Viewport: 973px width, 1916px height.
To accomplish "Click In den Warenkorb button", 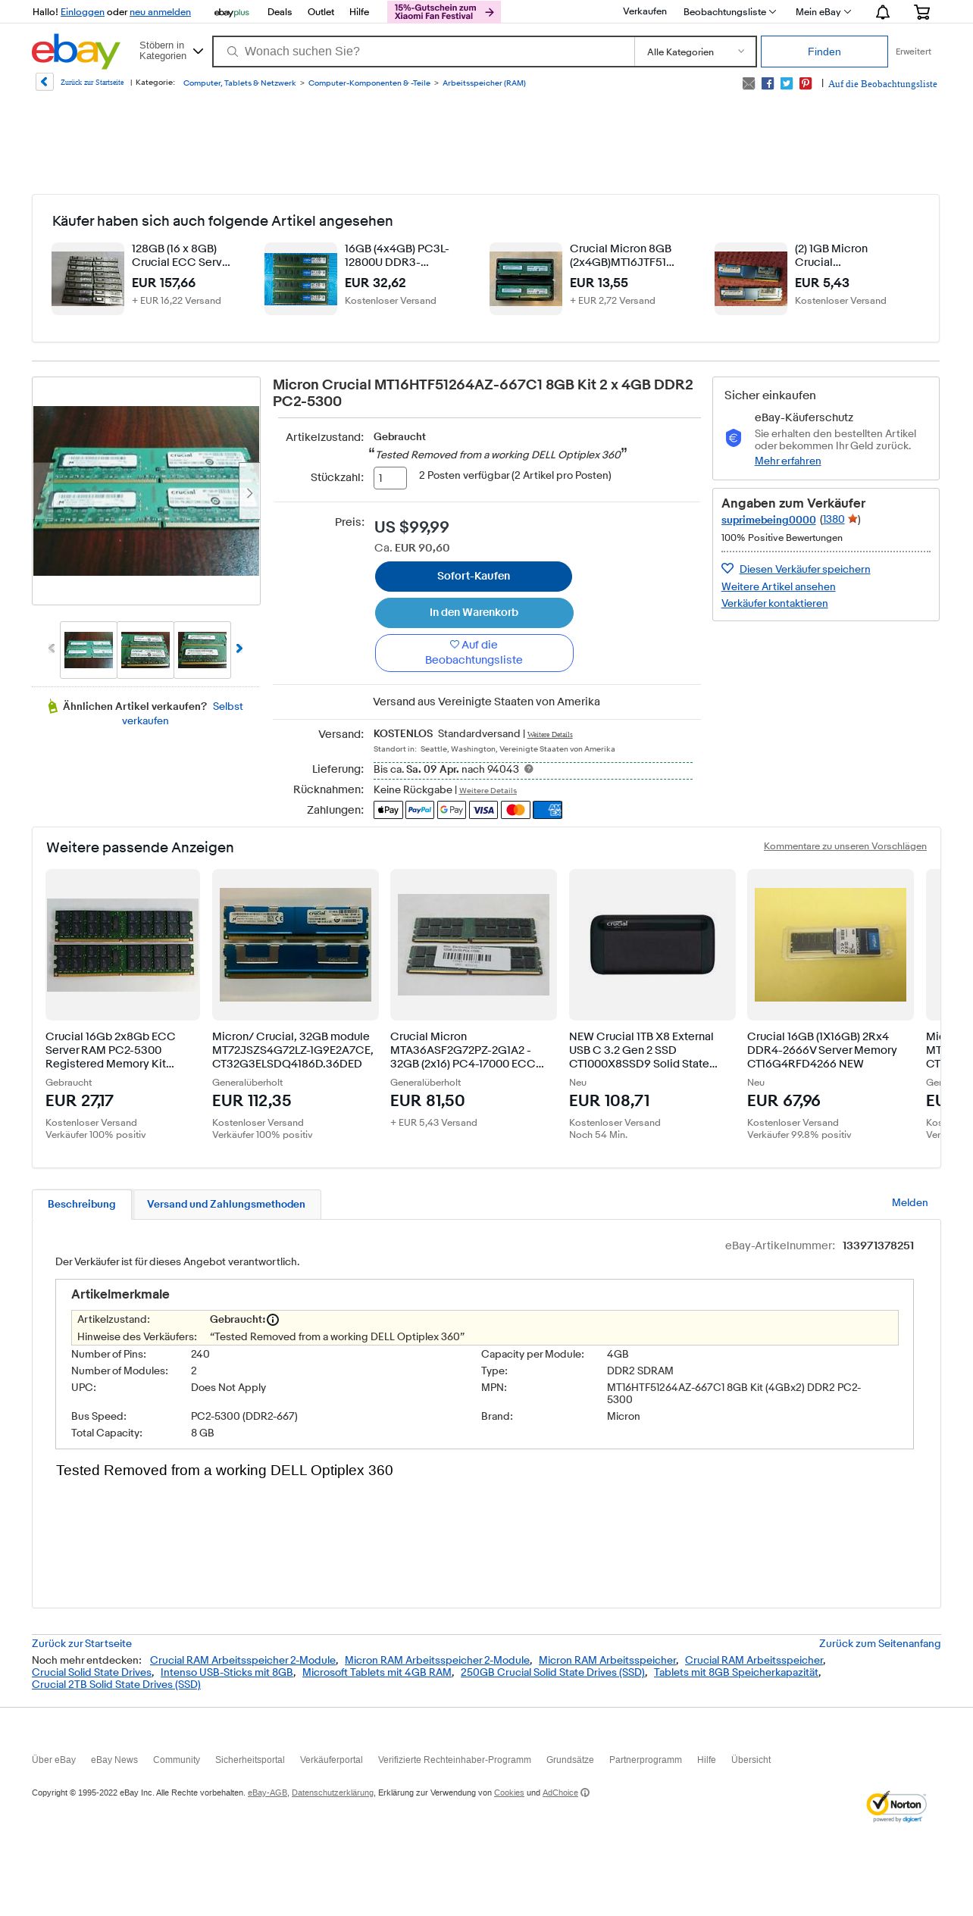I will coord(474,612).
